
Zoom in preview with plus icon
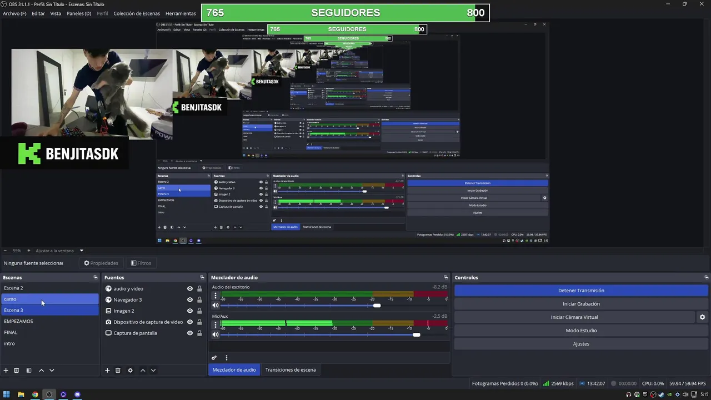pyautogui.click(x=29, y=251)
